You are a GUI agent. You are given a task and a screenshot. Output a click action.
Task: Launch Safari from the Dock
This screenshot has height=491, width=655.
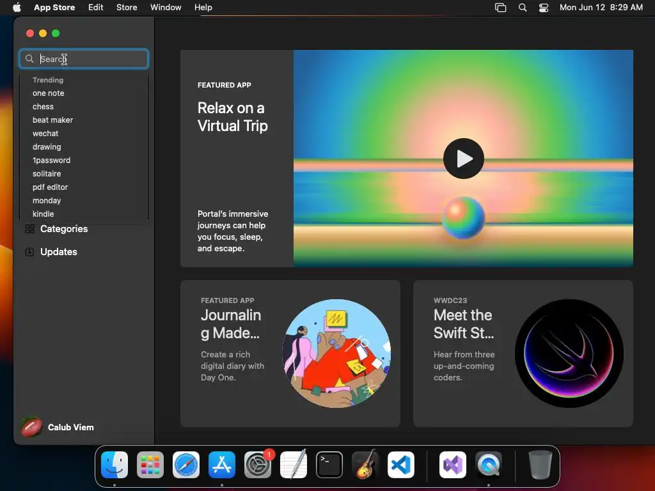[x=186, y=465]
